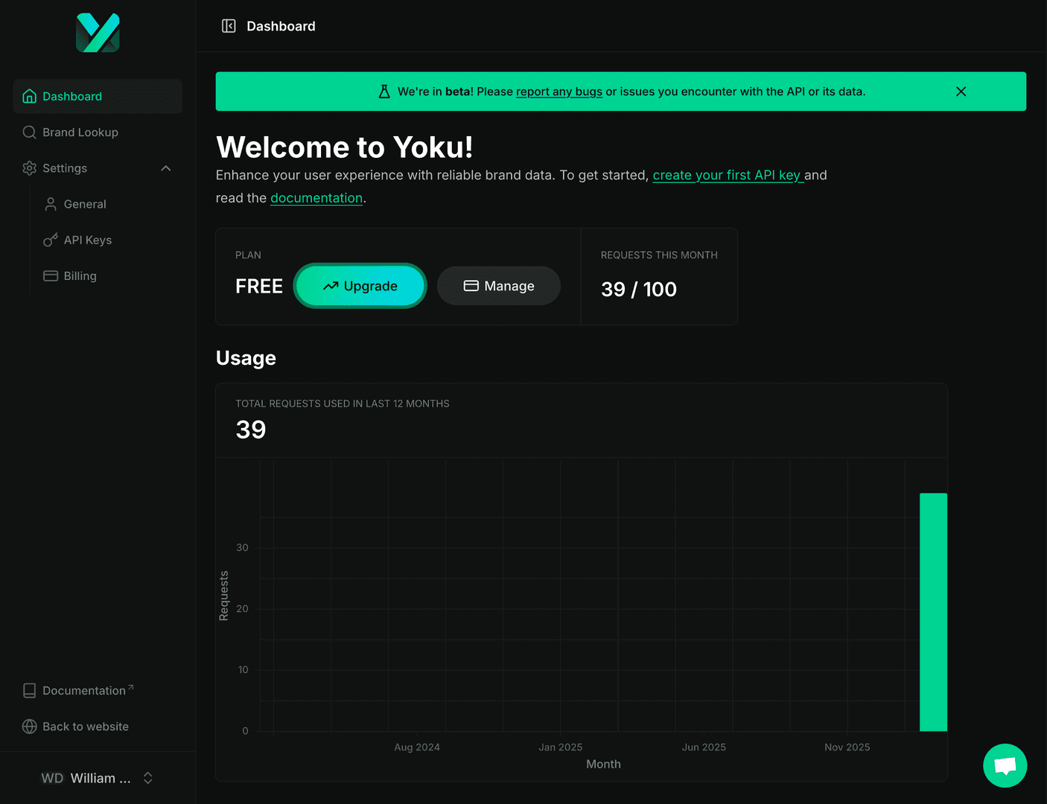The width and height of the screenshot is (1047, 804).
Task: Dismiss the beta banner with the X
Action: pos(961,92)
